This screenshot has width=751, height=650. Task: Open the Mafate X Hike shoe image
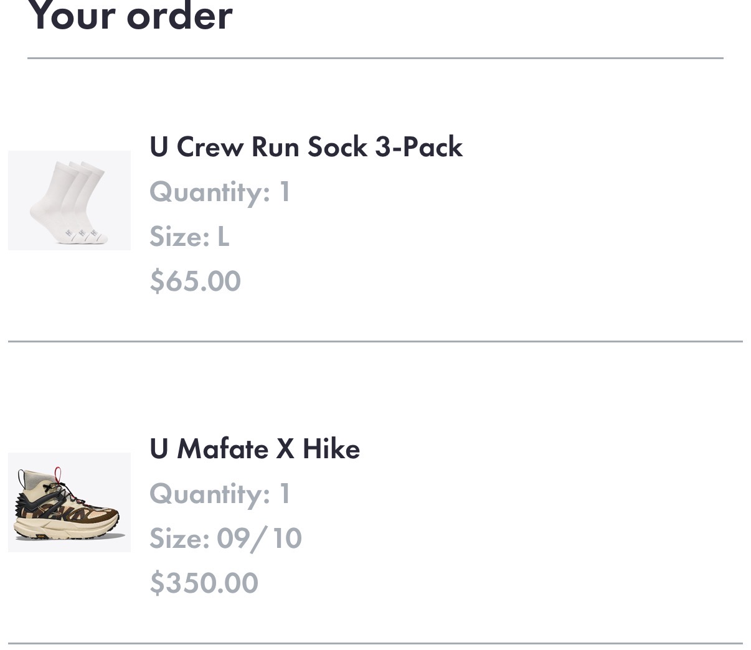tap(69, 502)
